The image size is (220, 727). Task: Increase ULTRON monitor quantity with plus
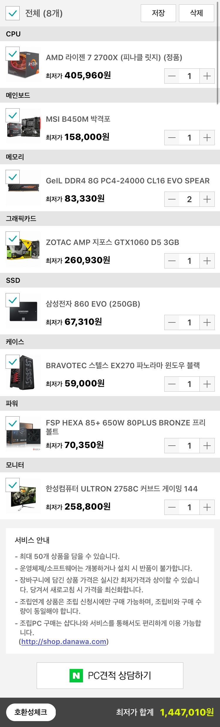pyautogui.click(x=207, y=507)
